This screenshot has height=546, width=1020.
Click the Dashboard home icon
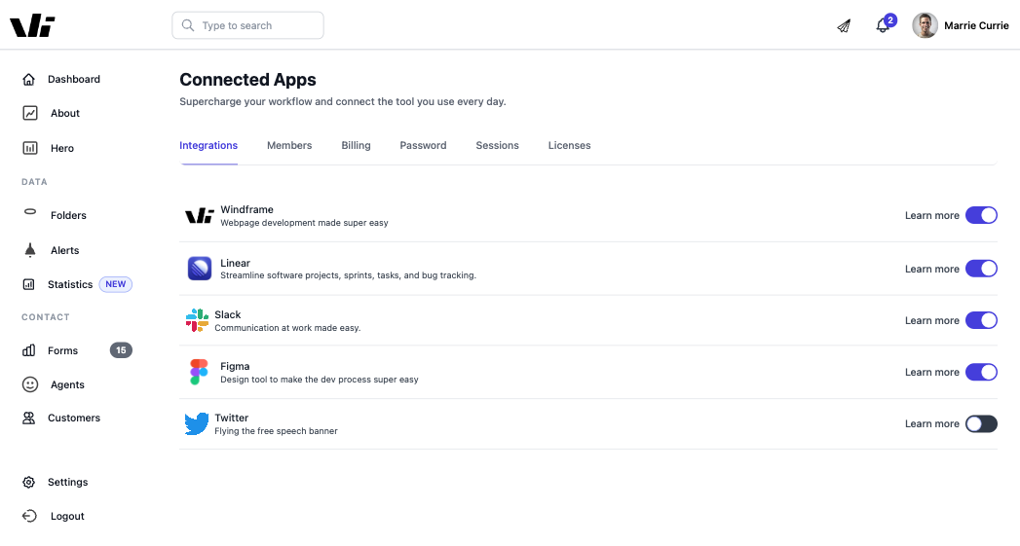28,79
